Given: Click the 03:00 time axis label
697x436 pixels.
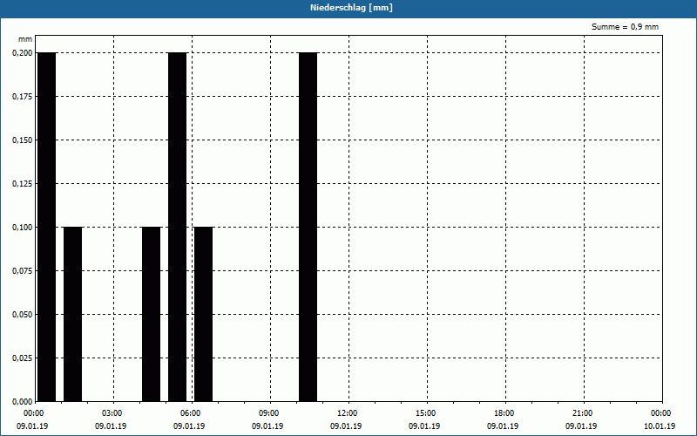Looking at the screenshot, I should pos(112,413).
